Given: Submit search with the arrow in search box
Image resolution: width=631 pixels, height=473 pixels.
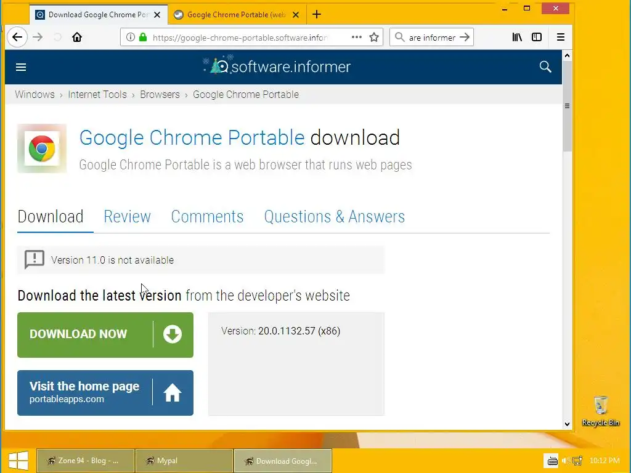Looking at the screenshot, I should pos(465,38).
